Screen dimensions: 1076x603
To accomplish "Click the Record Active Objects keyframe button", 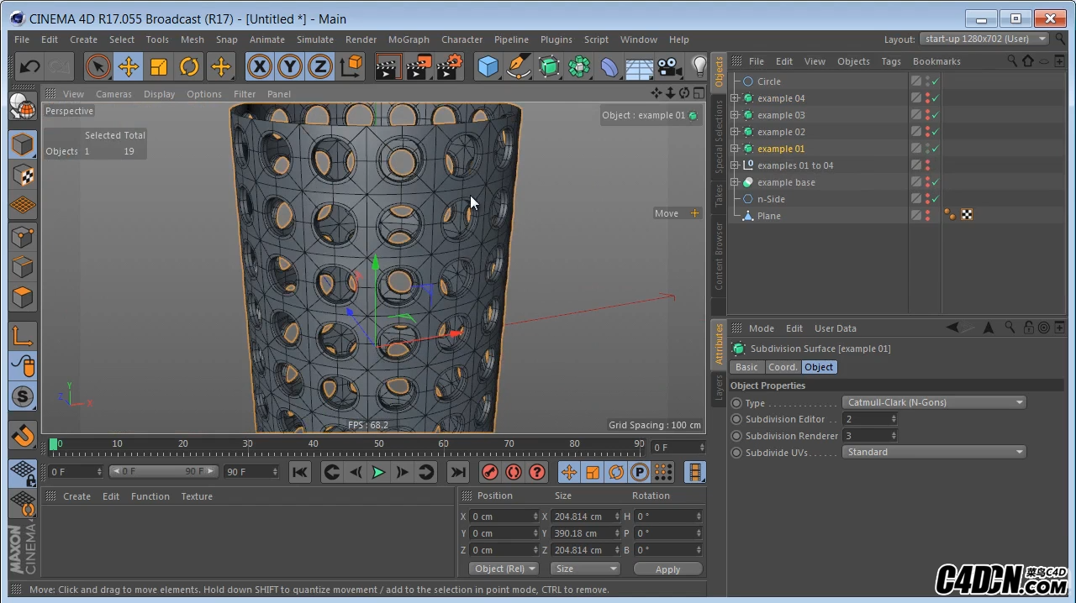I will (x=490, y=472).
